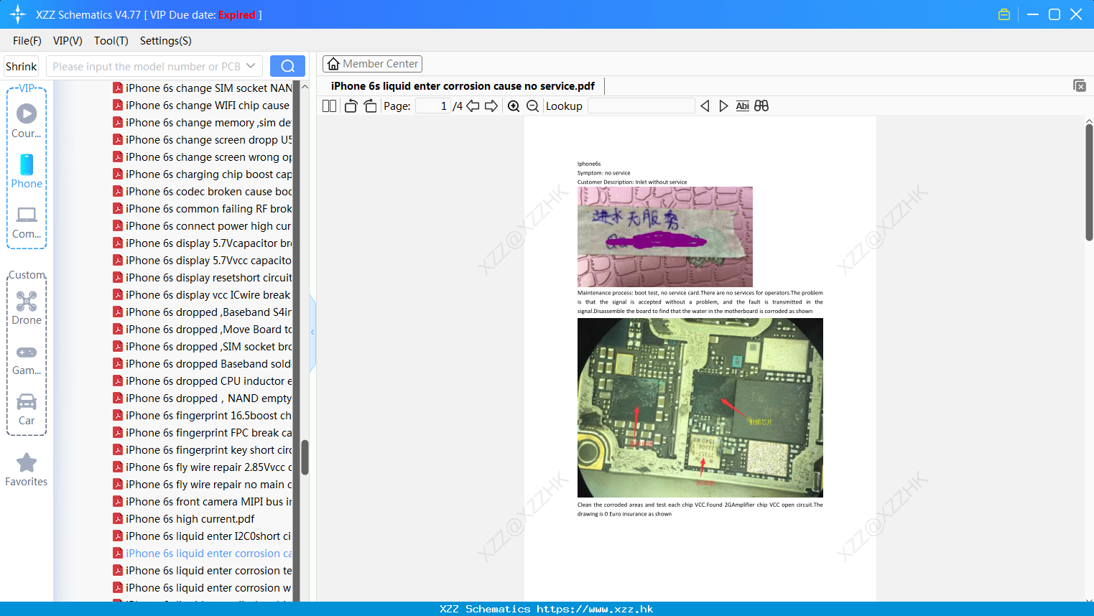Zoom in on the PDF
The image size is (1094, 616).
click(x=514, y=106)
